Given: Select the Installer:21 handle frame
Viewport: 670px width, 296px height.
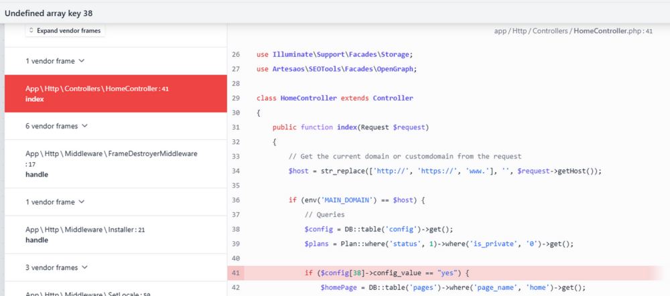Looking at the screenshot, I should 116,234.
